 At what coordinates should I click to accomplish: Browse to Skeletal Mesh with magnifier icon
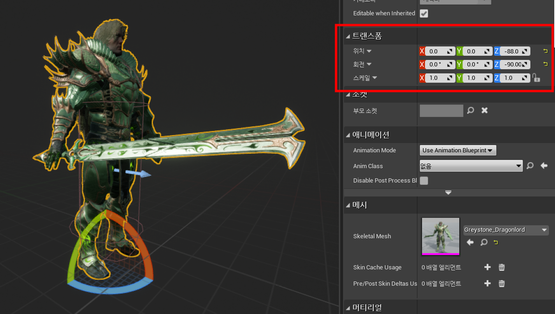coord(484,242)
